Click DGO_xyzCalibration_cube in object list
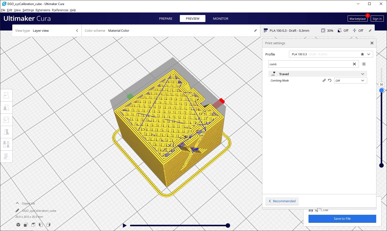This screenshot has height=231, width=387. coord(39,211)
